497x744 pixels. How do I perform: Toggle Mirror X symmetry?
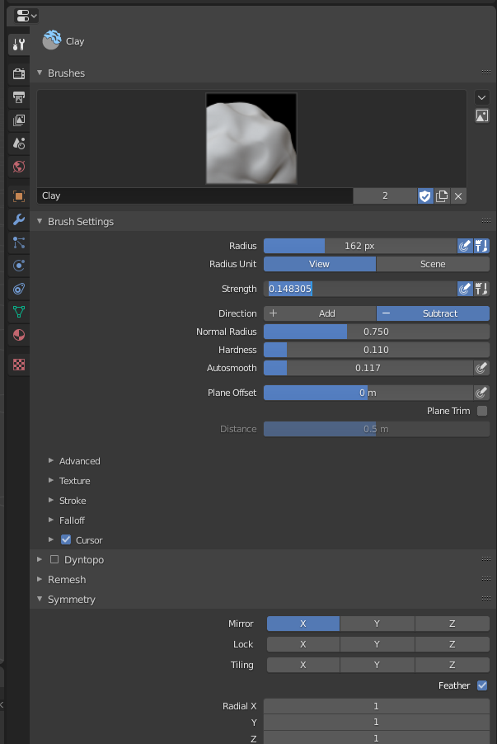tap(303, 624)
